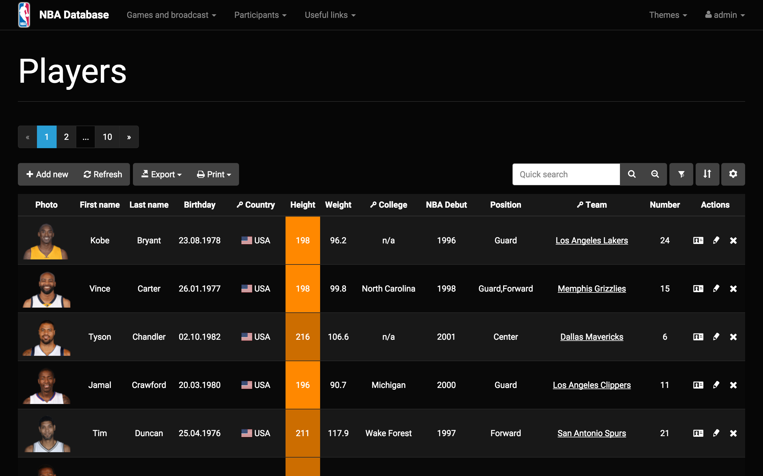Open the filter builder via the funnel icon

click(x=681, y=174)
